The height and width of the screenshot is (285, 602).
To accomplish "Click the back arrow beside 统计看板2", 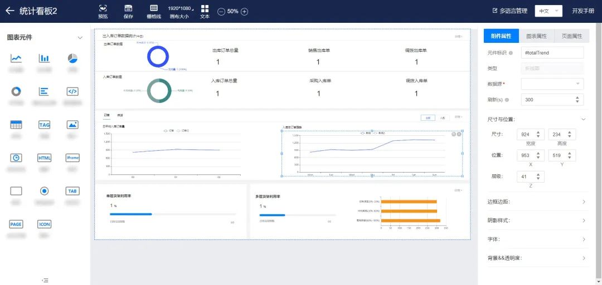I will coord(9,11).
